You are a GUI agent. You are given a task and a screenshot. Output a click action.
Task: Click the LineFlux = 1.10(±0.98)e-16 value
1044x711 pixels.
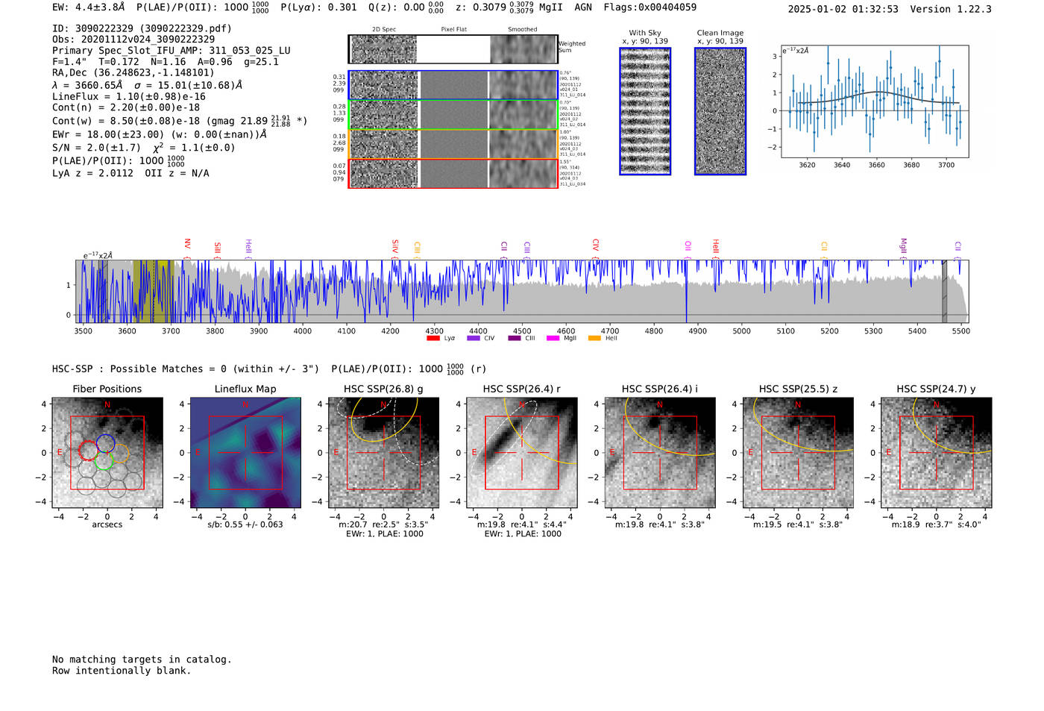[x=129, y=97]
